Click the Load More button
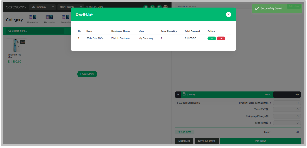The height and width of the screenshot is (148, 307). coord(87,74)
